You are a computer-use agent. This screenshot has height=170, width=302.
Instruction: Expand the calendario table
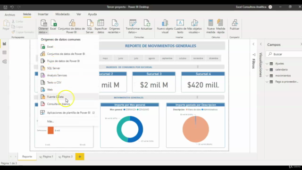pos(267,69)
